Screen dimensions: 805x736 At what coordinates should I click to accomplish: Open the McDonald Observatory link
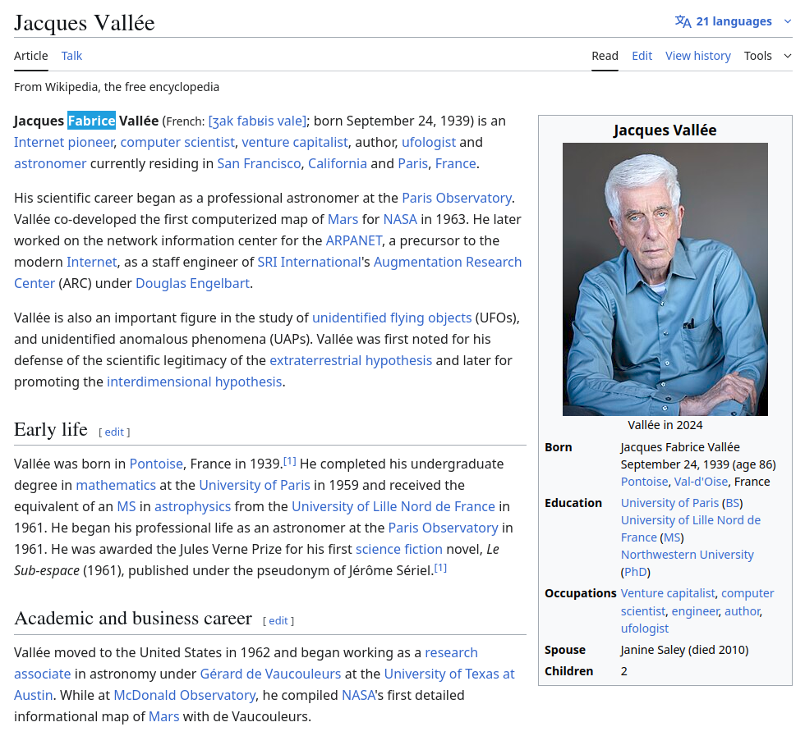pos(184,696)
